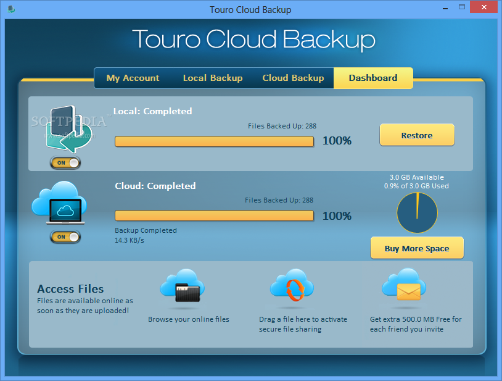The width and height of the screenshot is (502, 381).
Task: Click the Local backup progress bar
Action: tap(214, 141)
